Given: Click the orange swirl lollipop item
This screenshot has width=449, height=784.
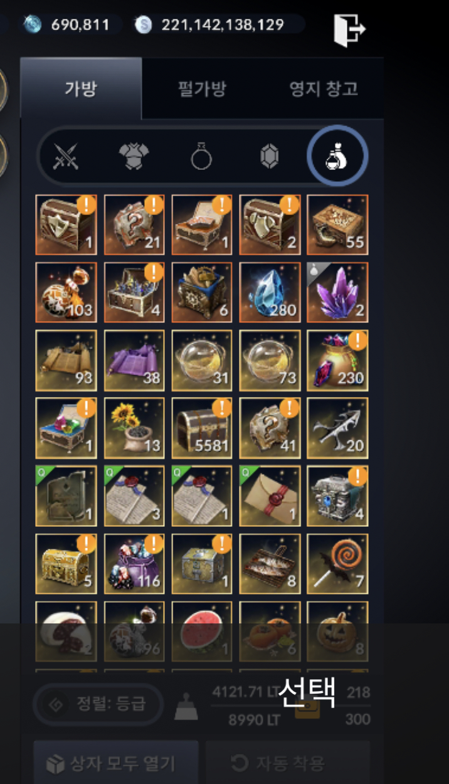Looking at the screenshot, I should tap(337, 563).
